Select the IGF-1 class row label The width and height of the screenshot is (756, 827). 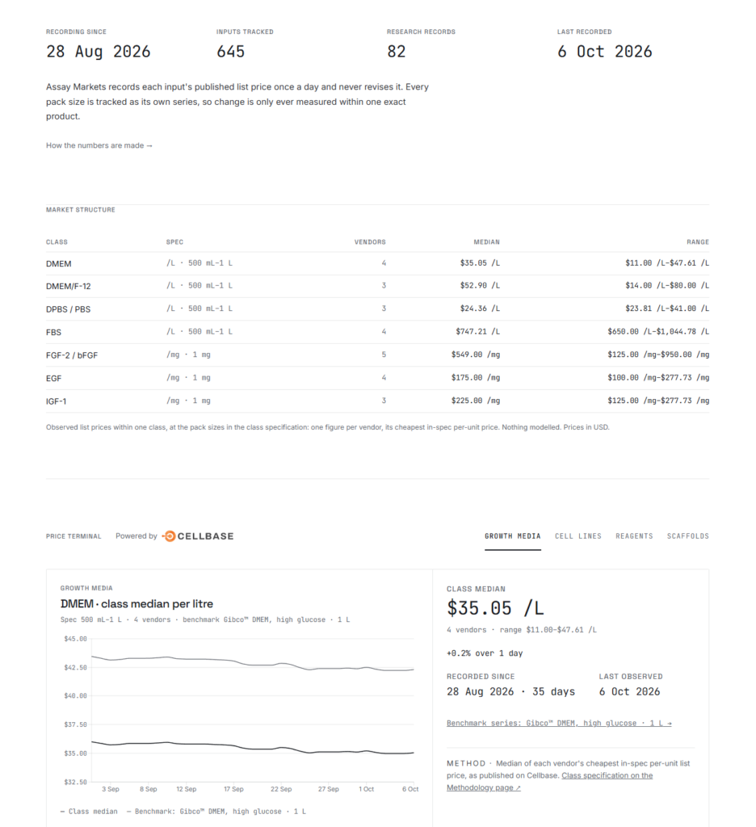click(x=56, y=401)
